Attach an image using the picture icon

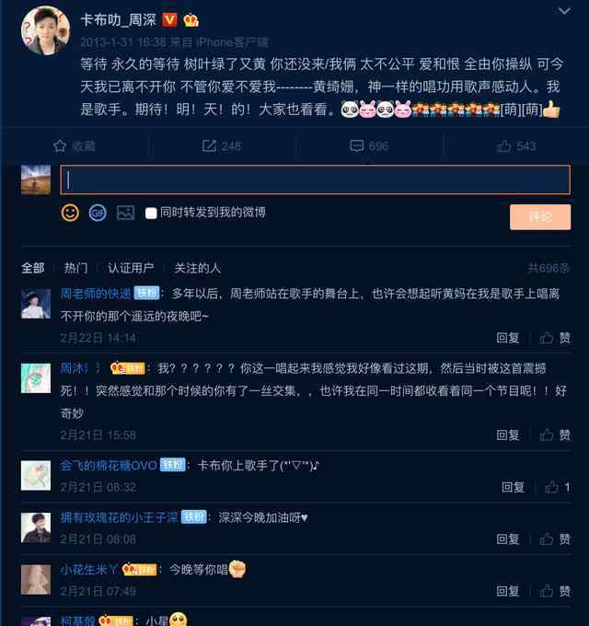point(125,213)
